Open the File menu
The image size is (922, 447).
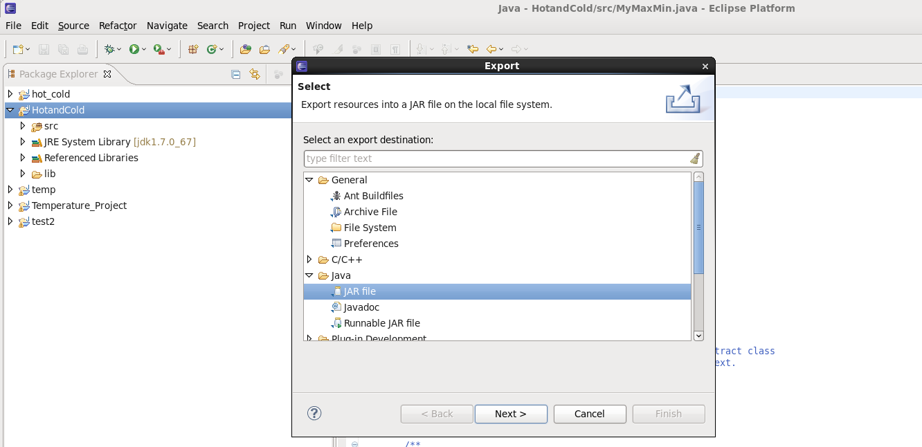(13, 26)
